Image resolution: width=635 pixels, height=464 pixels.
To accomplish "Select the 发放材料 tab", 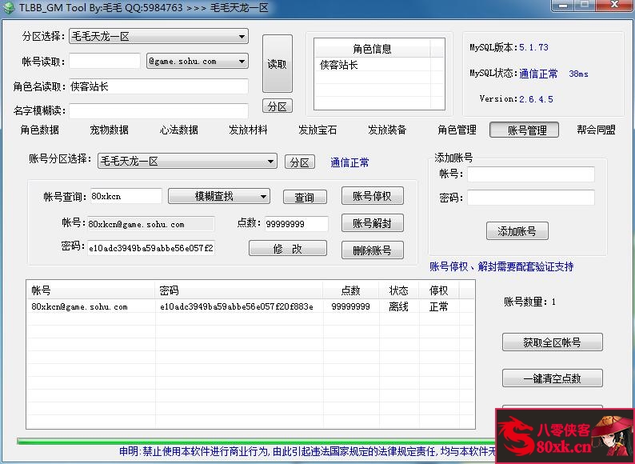I will point(248,130).
